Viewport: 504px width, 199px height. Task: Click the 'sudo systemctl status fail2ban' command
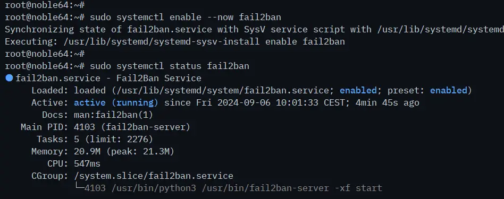click(x=170, y=66)
